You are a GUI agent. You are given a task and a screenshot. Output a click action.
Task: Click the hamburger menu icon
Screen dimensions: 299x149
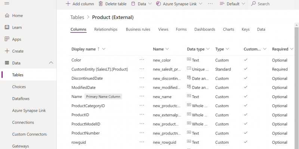(7, 3)
